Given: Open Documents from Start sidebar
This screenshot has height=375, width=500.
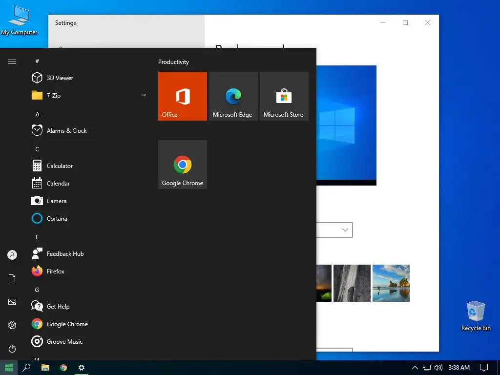Looking at the screenshot, I should pos(12,278).
